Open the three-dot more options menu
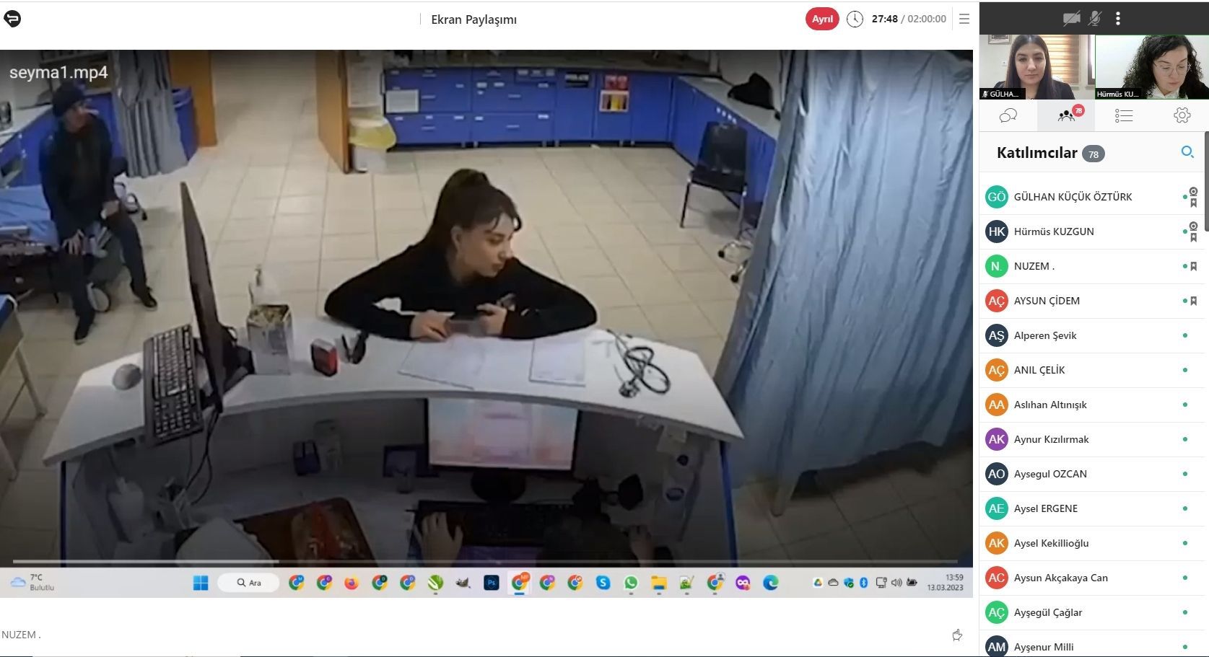This screenshot has width=1209, height=657. [1118, 19]
